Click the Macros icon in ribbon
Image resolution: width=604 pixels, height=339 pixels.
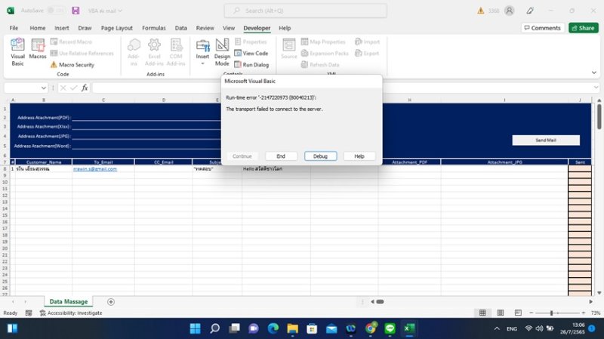click(38, 49)
